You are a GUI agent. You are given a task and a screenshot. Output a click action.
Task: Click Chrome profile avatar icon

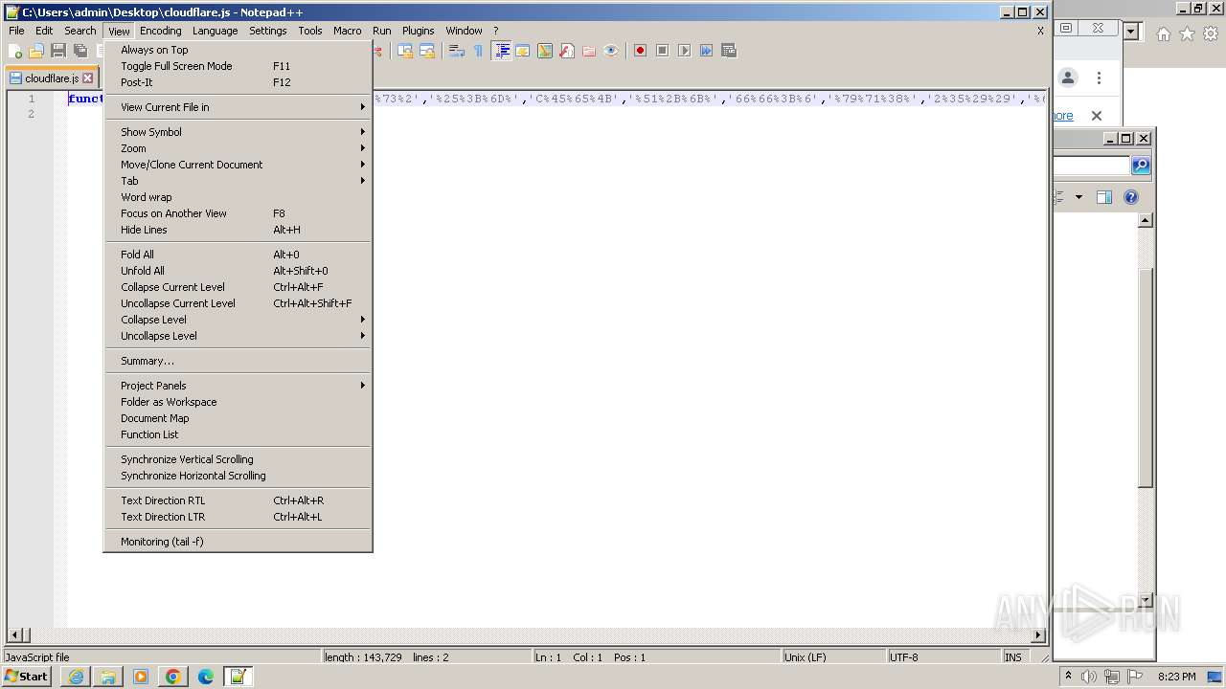(x=1068, y=78)
